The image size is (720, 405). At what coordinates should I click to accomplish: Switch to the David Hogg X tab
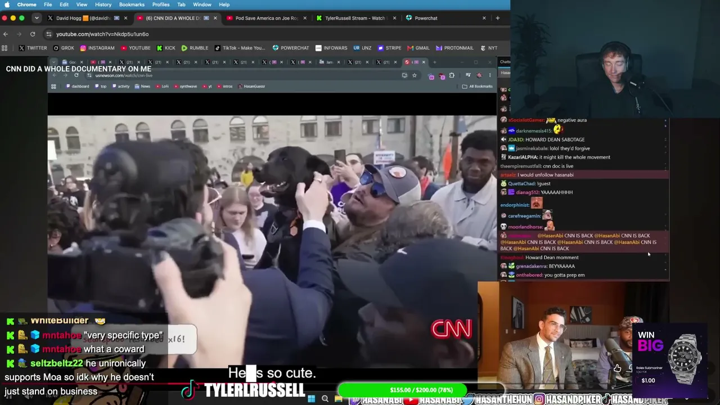(x=87, y=18)
